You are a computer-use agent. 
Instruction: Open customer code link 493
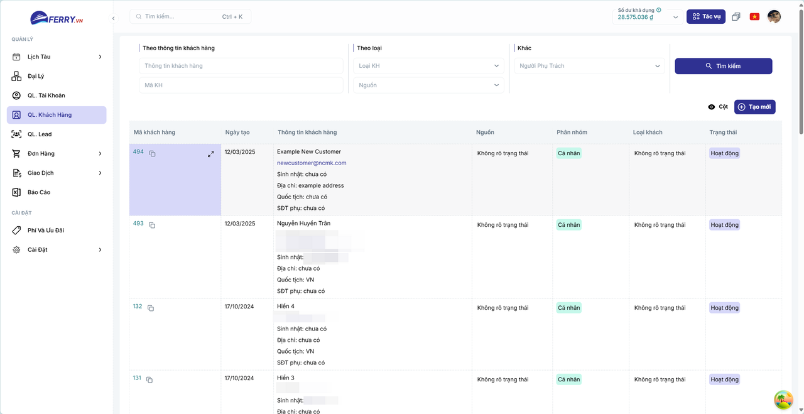(138, 224)
